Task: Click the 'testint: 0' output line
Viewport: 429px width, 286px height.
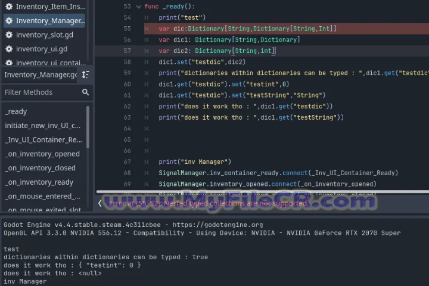Action: pyautogui.click(x=72, y=265)
